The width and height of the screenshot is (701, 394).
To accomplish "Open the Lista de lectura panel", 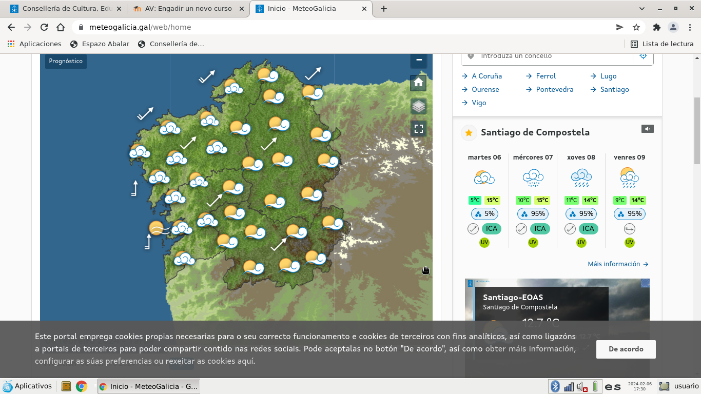I will pyautogui.click(x=662, y=44).
